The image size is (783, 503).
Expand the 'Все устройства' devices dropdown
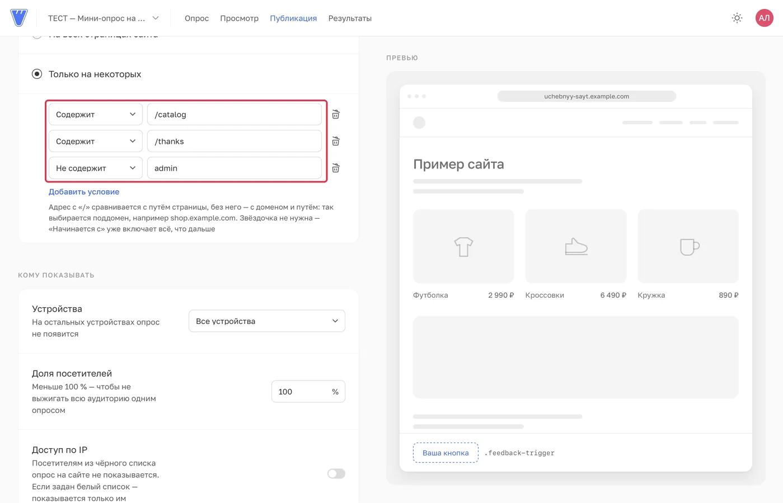coord(267,321)
